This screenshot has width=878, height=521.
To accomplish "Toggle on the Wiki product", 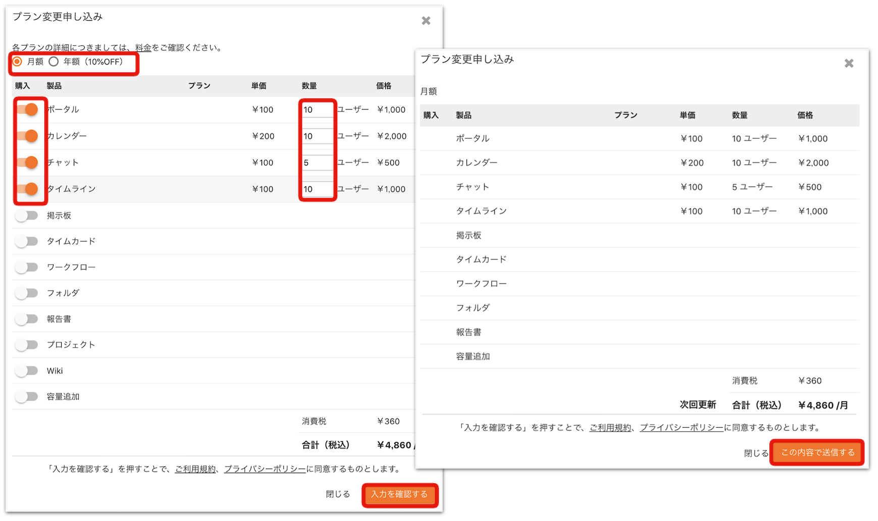I will pyautogui.click(x=27, y=371).
